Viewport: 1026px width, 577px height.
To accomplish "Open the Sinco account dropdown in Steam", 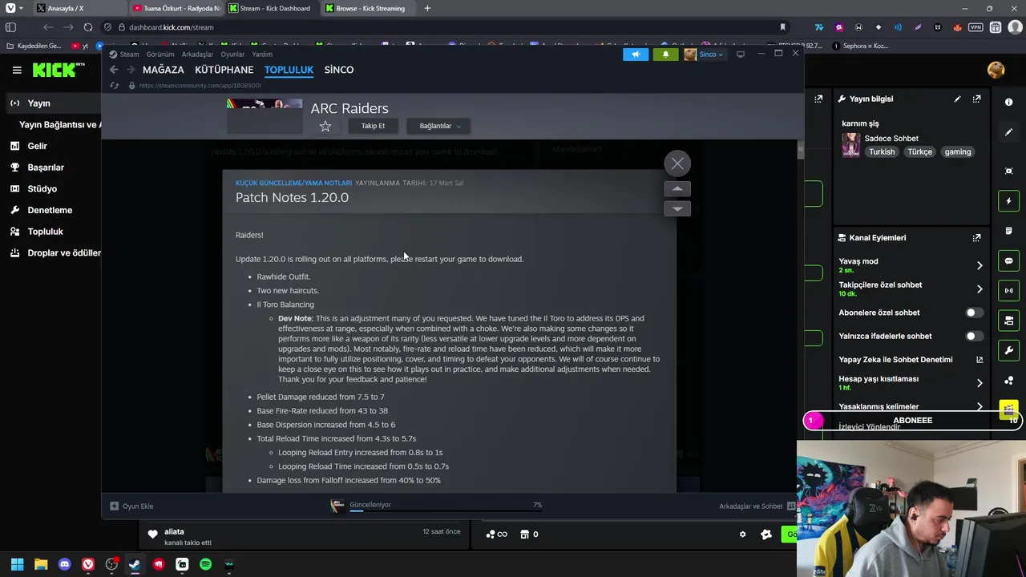I will click(704, 54).
